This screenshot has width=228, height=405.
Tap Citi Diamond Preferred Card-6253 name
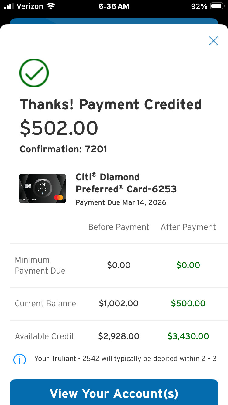click(126, 183)
